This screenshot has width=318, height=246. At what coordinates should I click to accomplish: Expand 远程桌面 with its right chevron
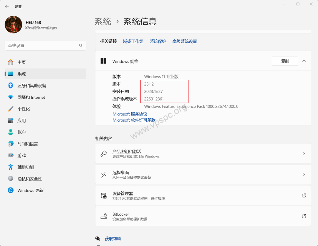(x=304, y=175)
